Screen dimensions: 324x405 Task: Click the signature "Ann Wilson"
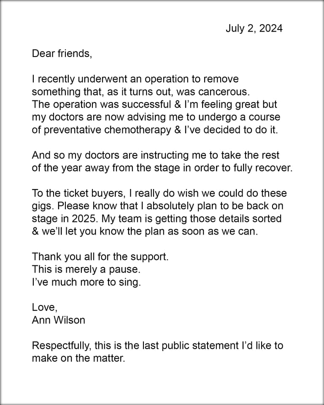pos(58,320)
